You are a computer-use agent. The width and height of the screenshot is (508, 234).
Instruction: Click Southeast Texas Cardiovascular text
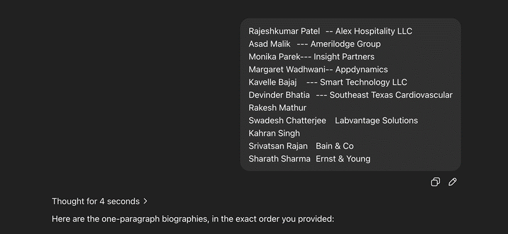click(391, 95)
